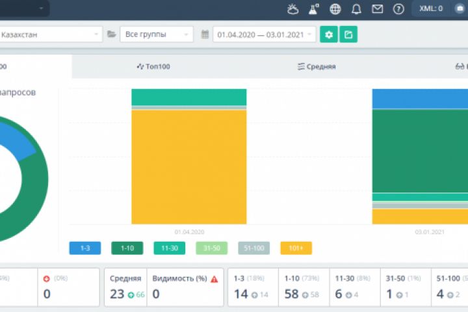
Task: Select the 51-100 stat value 4
Action: click(440, 294)
